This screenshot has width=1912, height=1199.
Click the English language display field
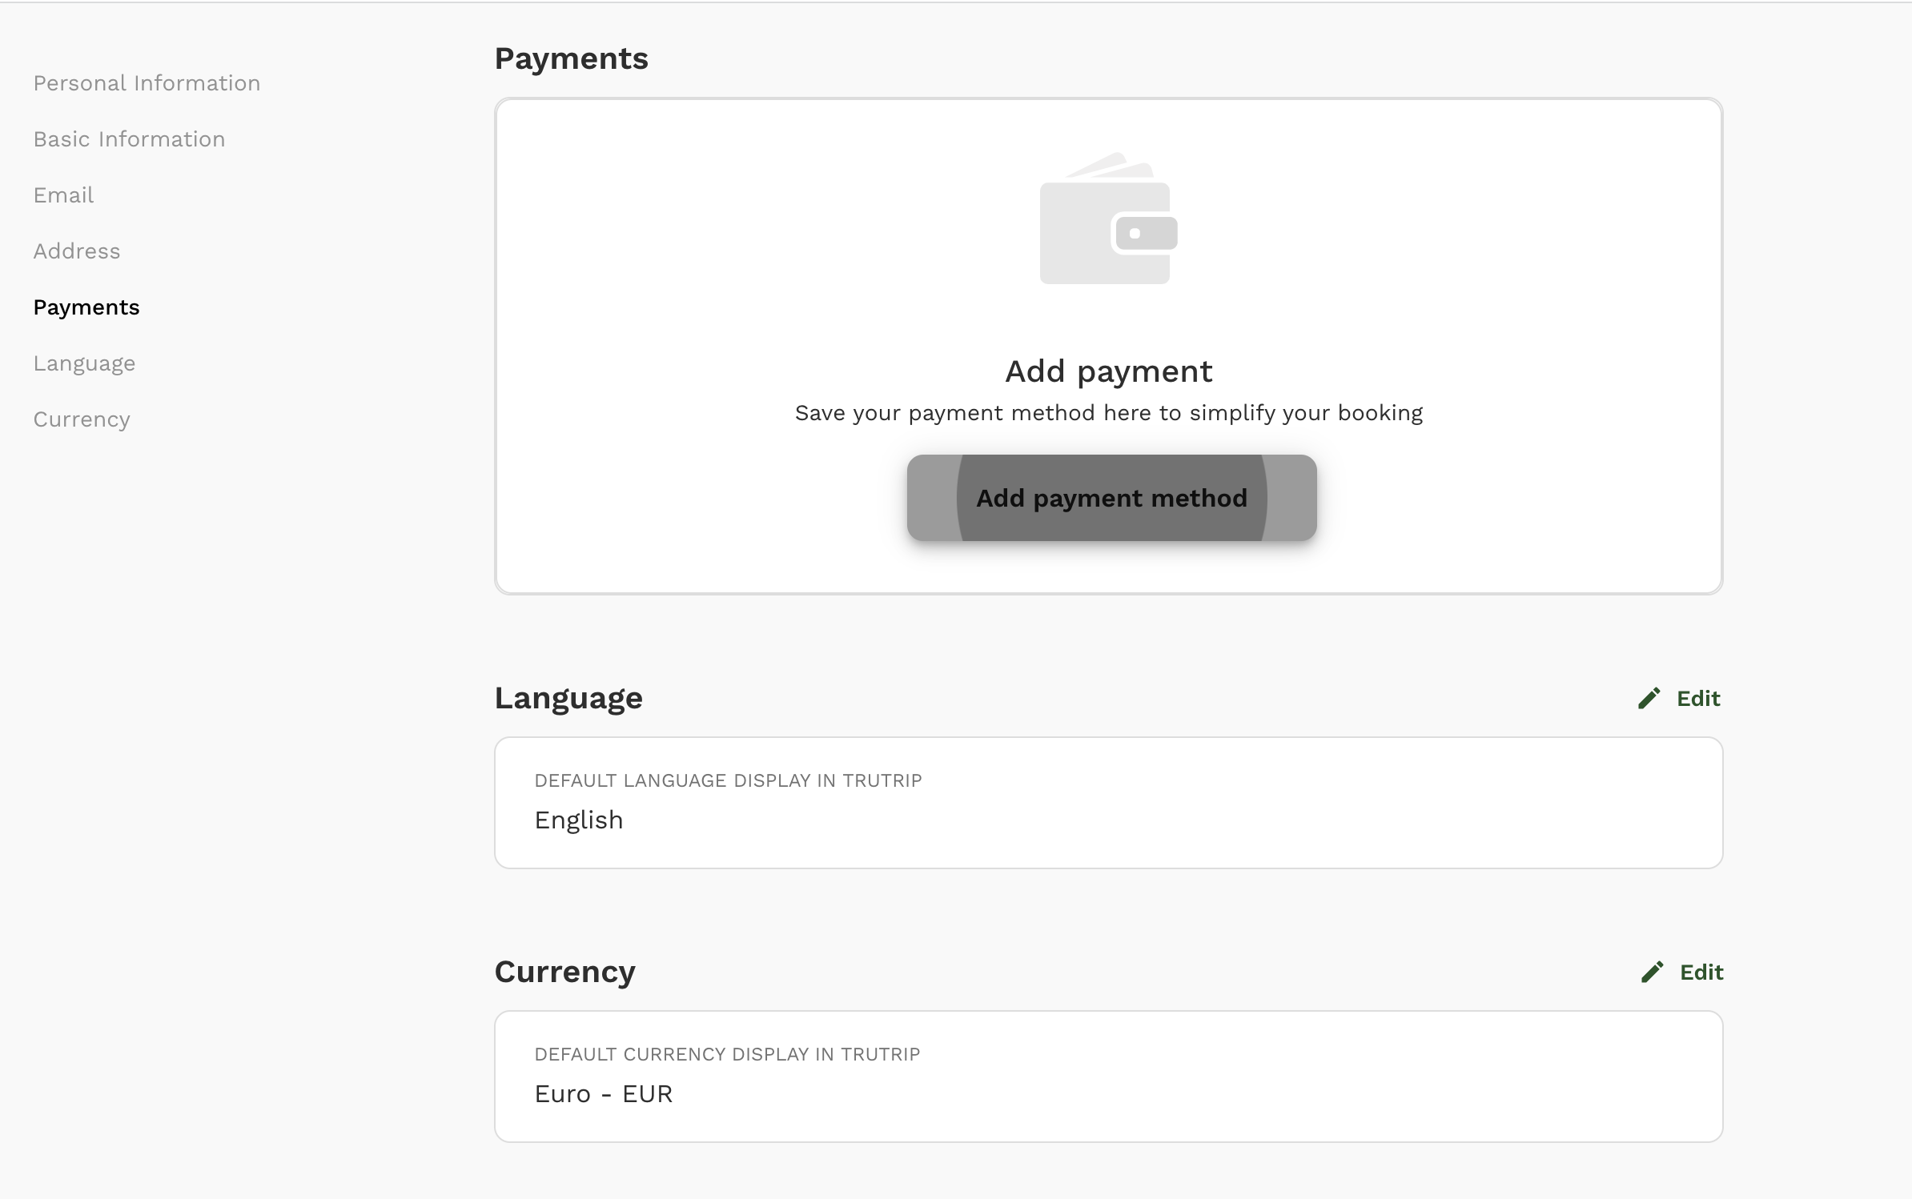click(577, 819)
